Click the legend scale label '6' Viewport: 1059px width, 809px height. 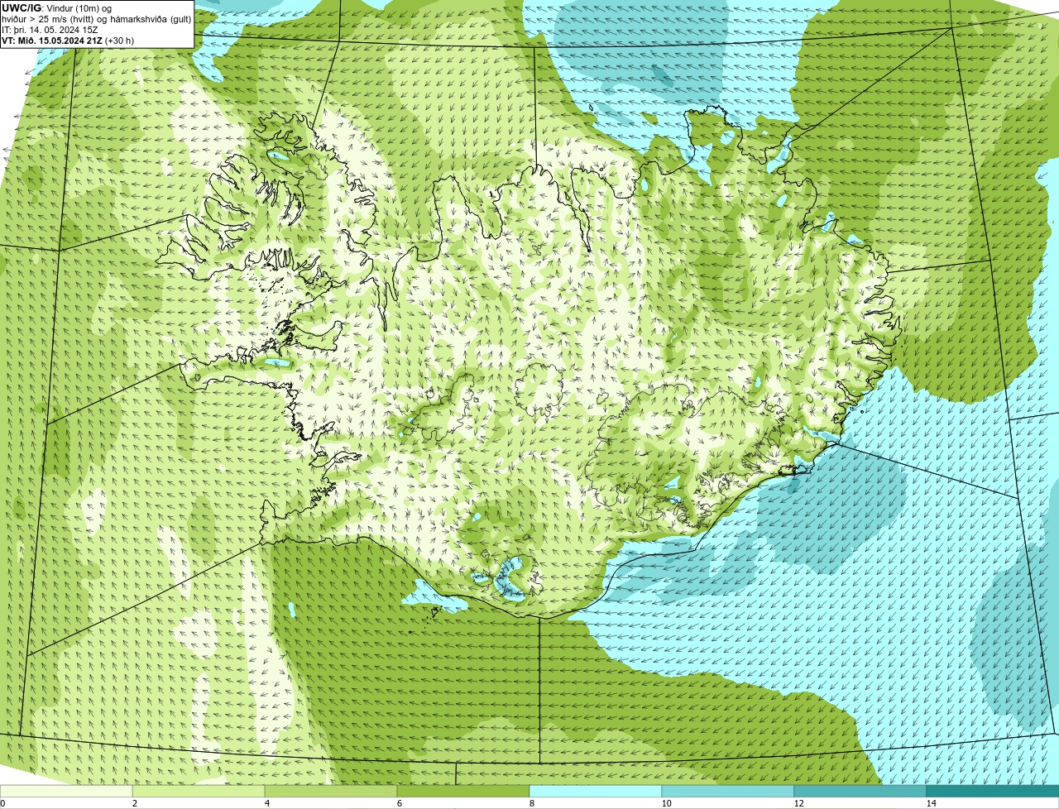point(400,803)
